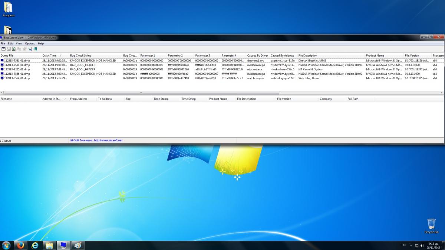Open the File menu
This screenshot has height=250, width=445.
coord(3,43)
